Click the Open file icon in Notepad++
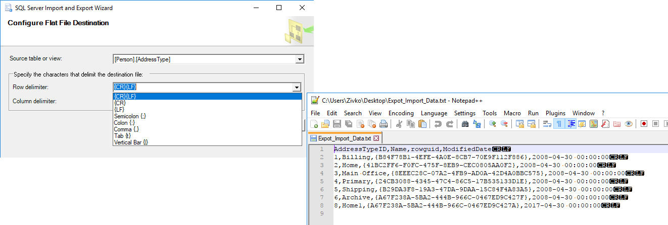 [325, 124]
